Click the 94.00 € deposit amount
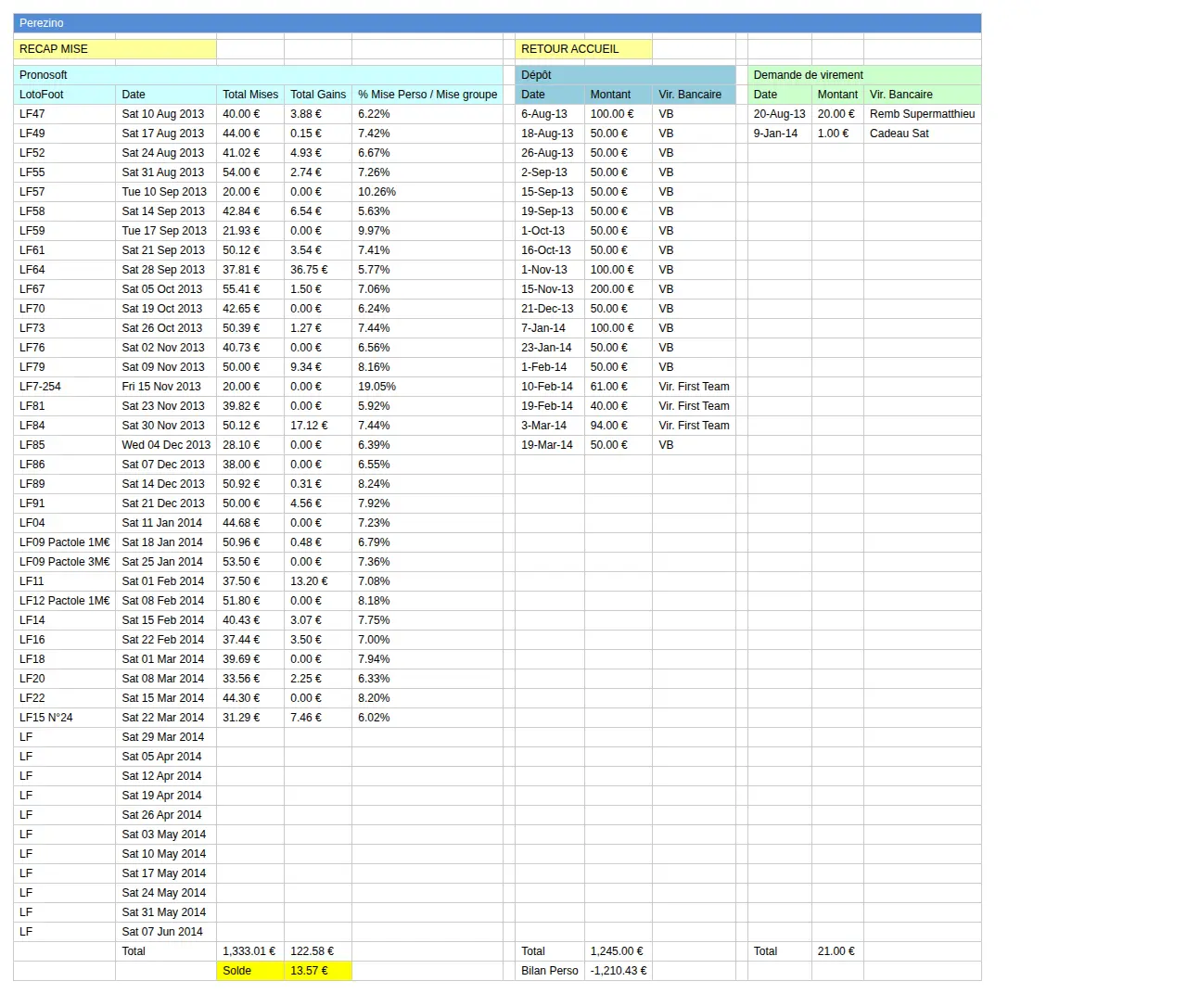Image resolution: width=1187 pixels, height=994 pixels. click(x=619, y=426)
